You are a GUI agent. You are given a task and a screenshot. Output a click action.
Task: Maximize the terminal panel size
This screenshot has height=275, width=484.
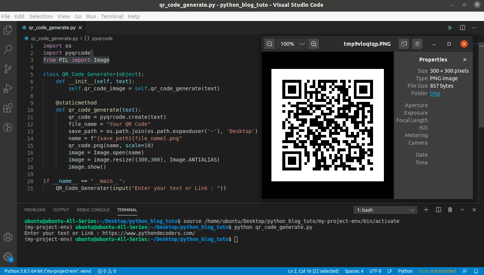click(x=462, y=210)
